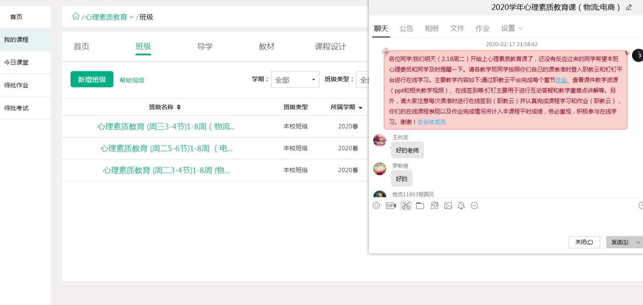Select the scissors screenshot tool
The width and height of the screenshot is (643, 305).
(x=406, y=206)
